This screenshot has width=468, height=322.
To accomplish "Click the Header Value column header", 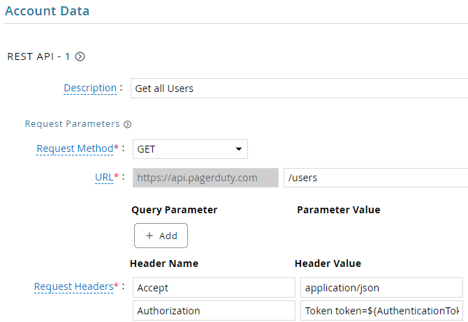I will tap(328, 263).
